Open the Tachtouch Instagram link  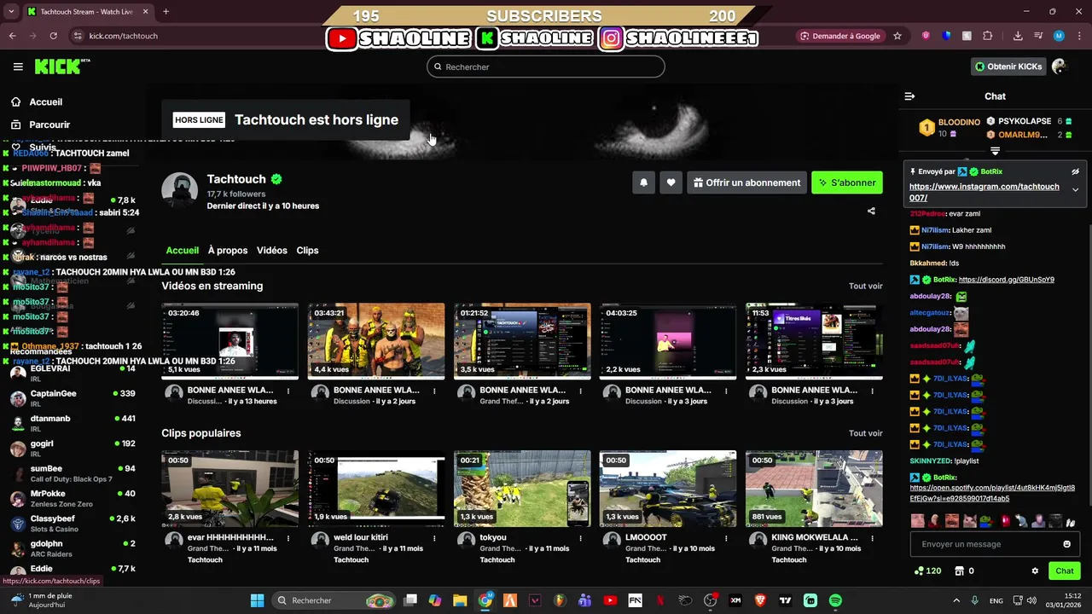[x=984, y=192]
